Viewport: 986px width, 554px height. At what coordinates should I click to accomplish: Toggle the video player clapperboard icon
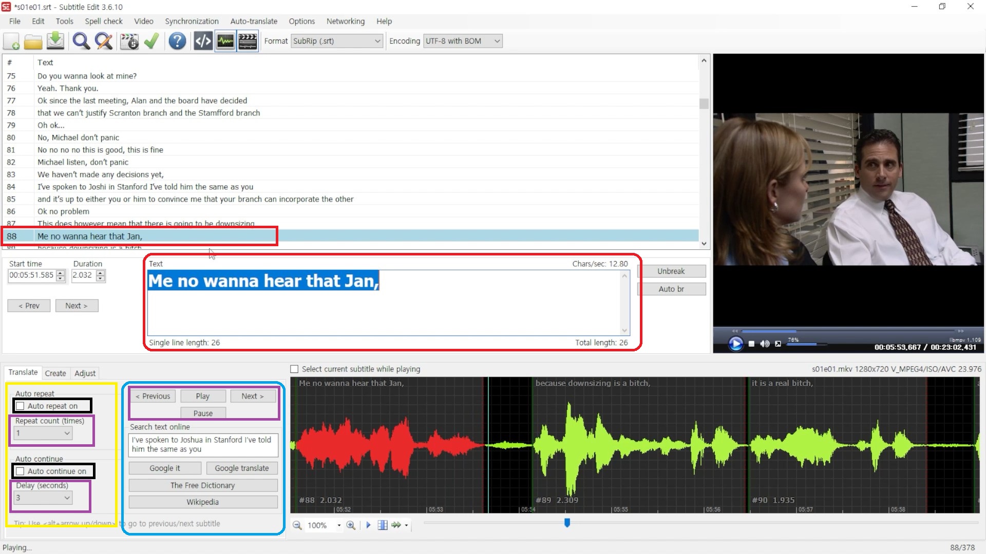[x=248, y=41]
